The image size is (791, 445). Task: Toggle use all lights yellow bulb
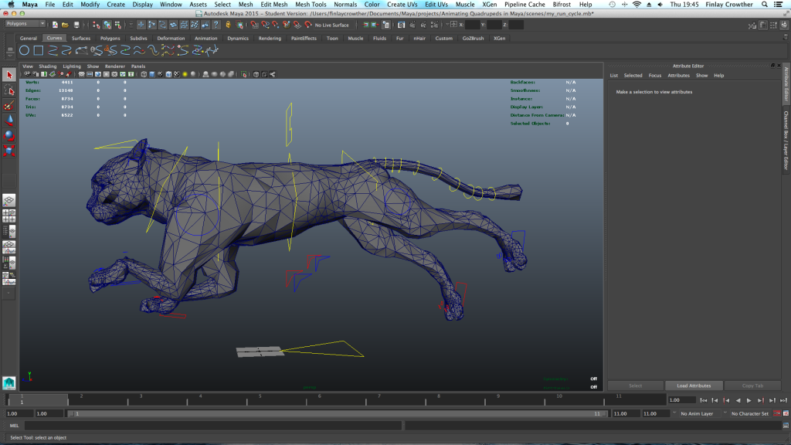click(x=185, y=75)
